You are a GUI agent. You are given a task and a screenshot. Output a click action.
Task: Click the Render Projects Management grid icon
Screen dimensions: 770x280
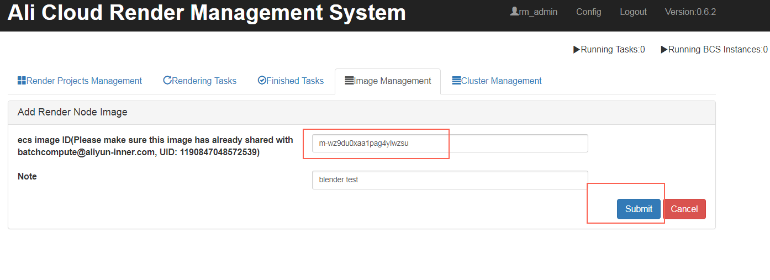pyautogui.click(x=22, y=81)
